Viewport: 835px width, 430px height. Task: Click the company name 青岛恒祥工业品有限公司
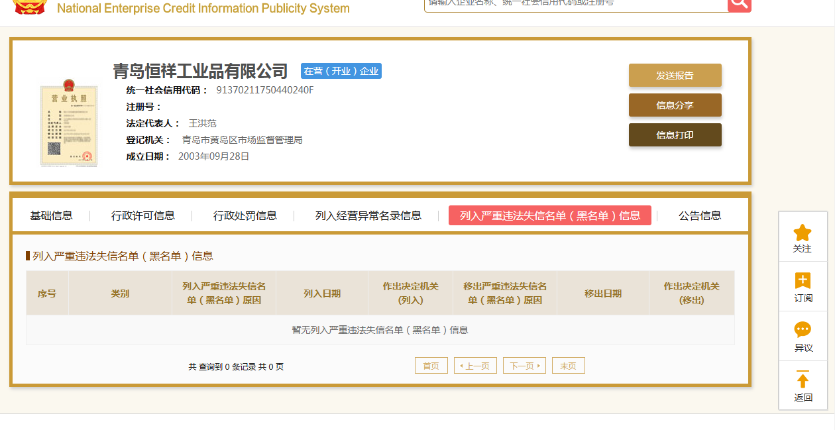(x=200, y=71)
